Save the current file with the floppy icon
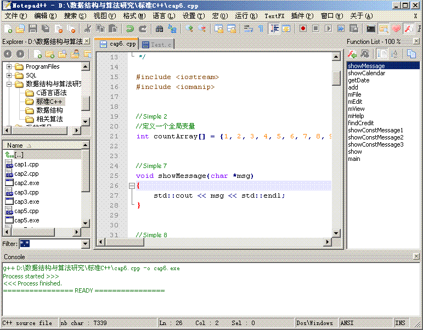The width and height of the screenshot is (423, 330). click(33, 29)
